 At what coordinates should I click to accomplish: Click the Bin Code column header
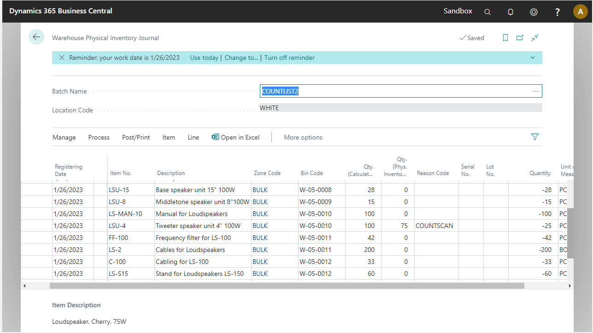tap(312, 173)
